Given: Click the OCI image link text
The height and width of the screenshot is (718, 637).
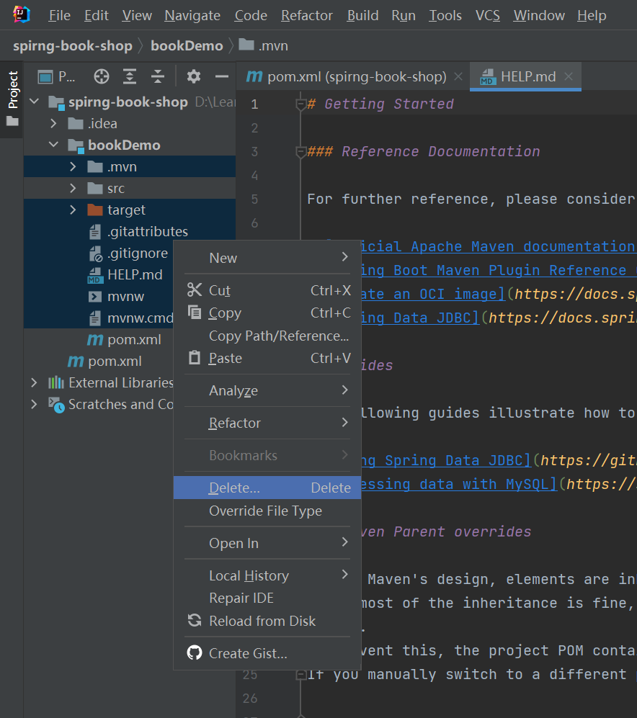Looking at the screenshot, I should [432, 295].
